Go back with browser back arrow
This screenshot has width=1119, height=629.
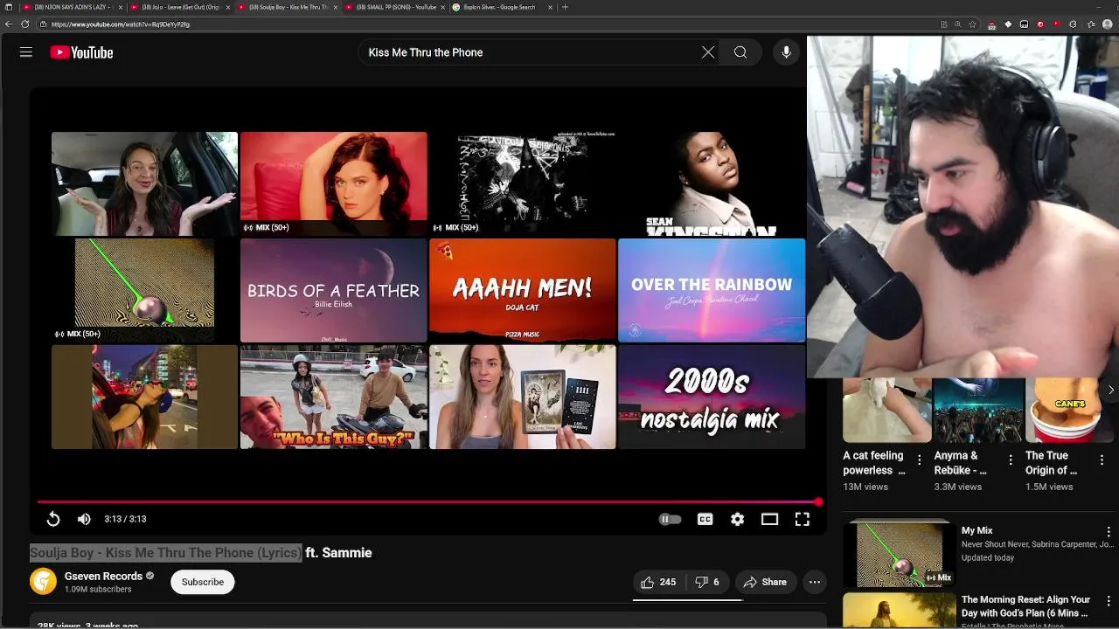[x=9, y=24]
